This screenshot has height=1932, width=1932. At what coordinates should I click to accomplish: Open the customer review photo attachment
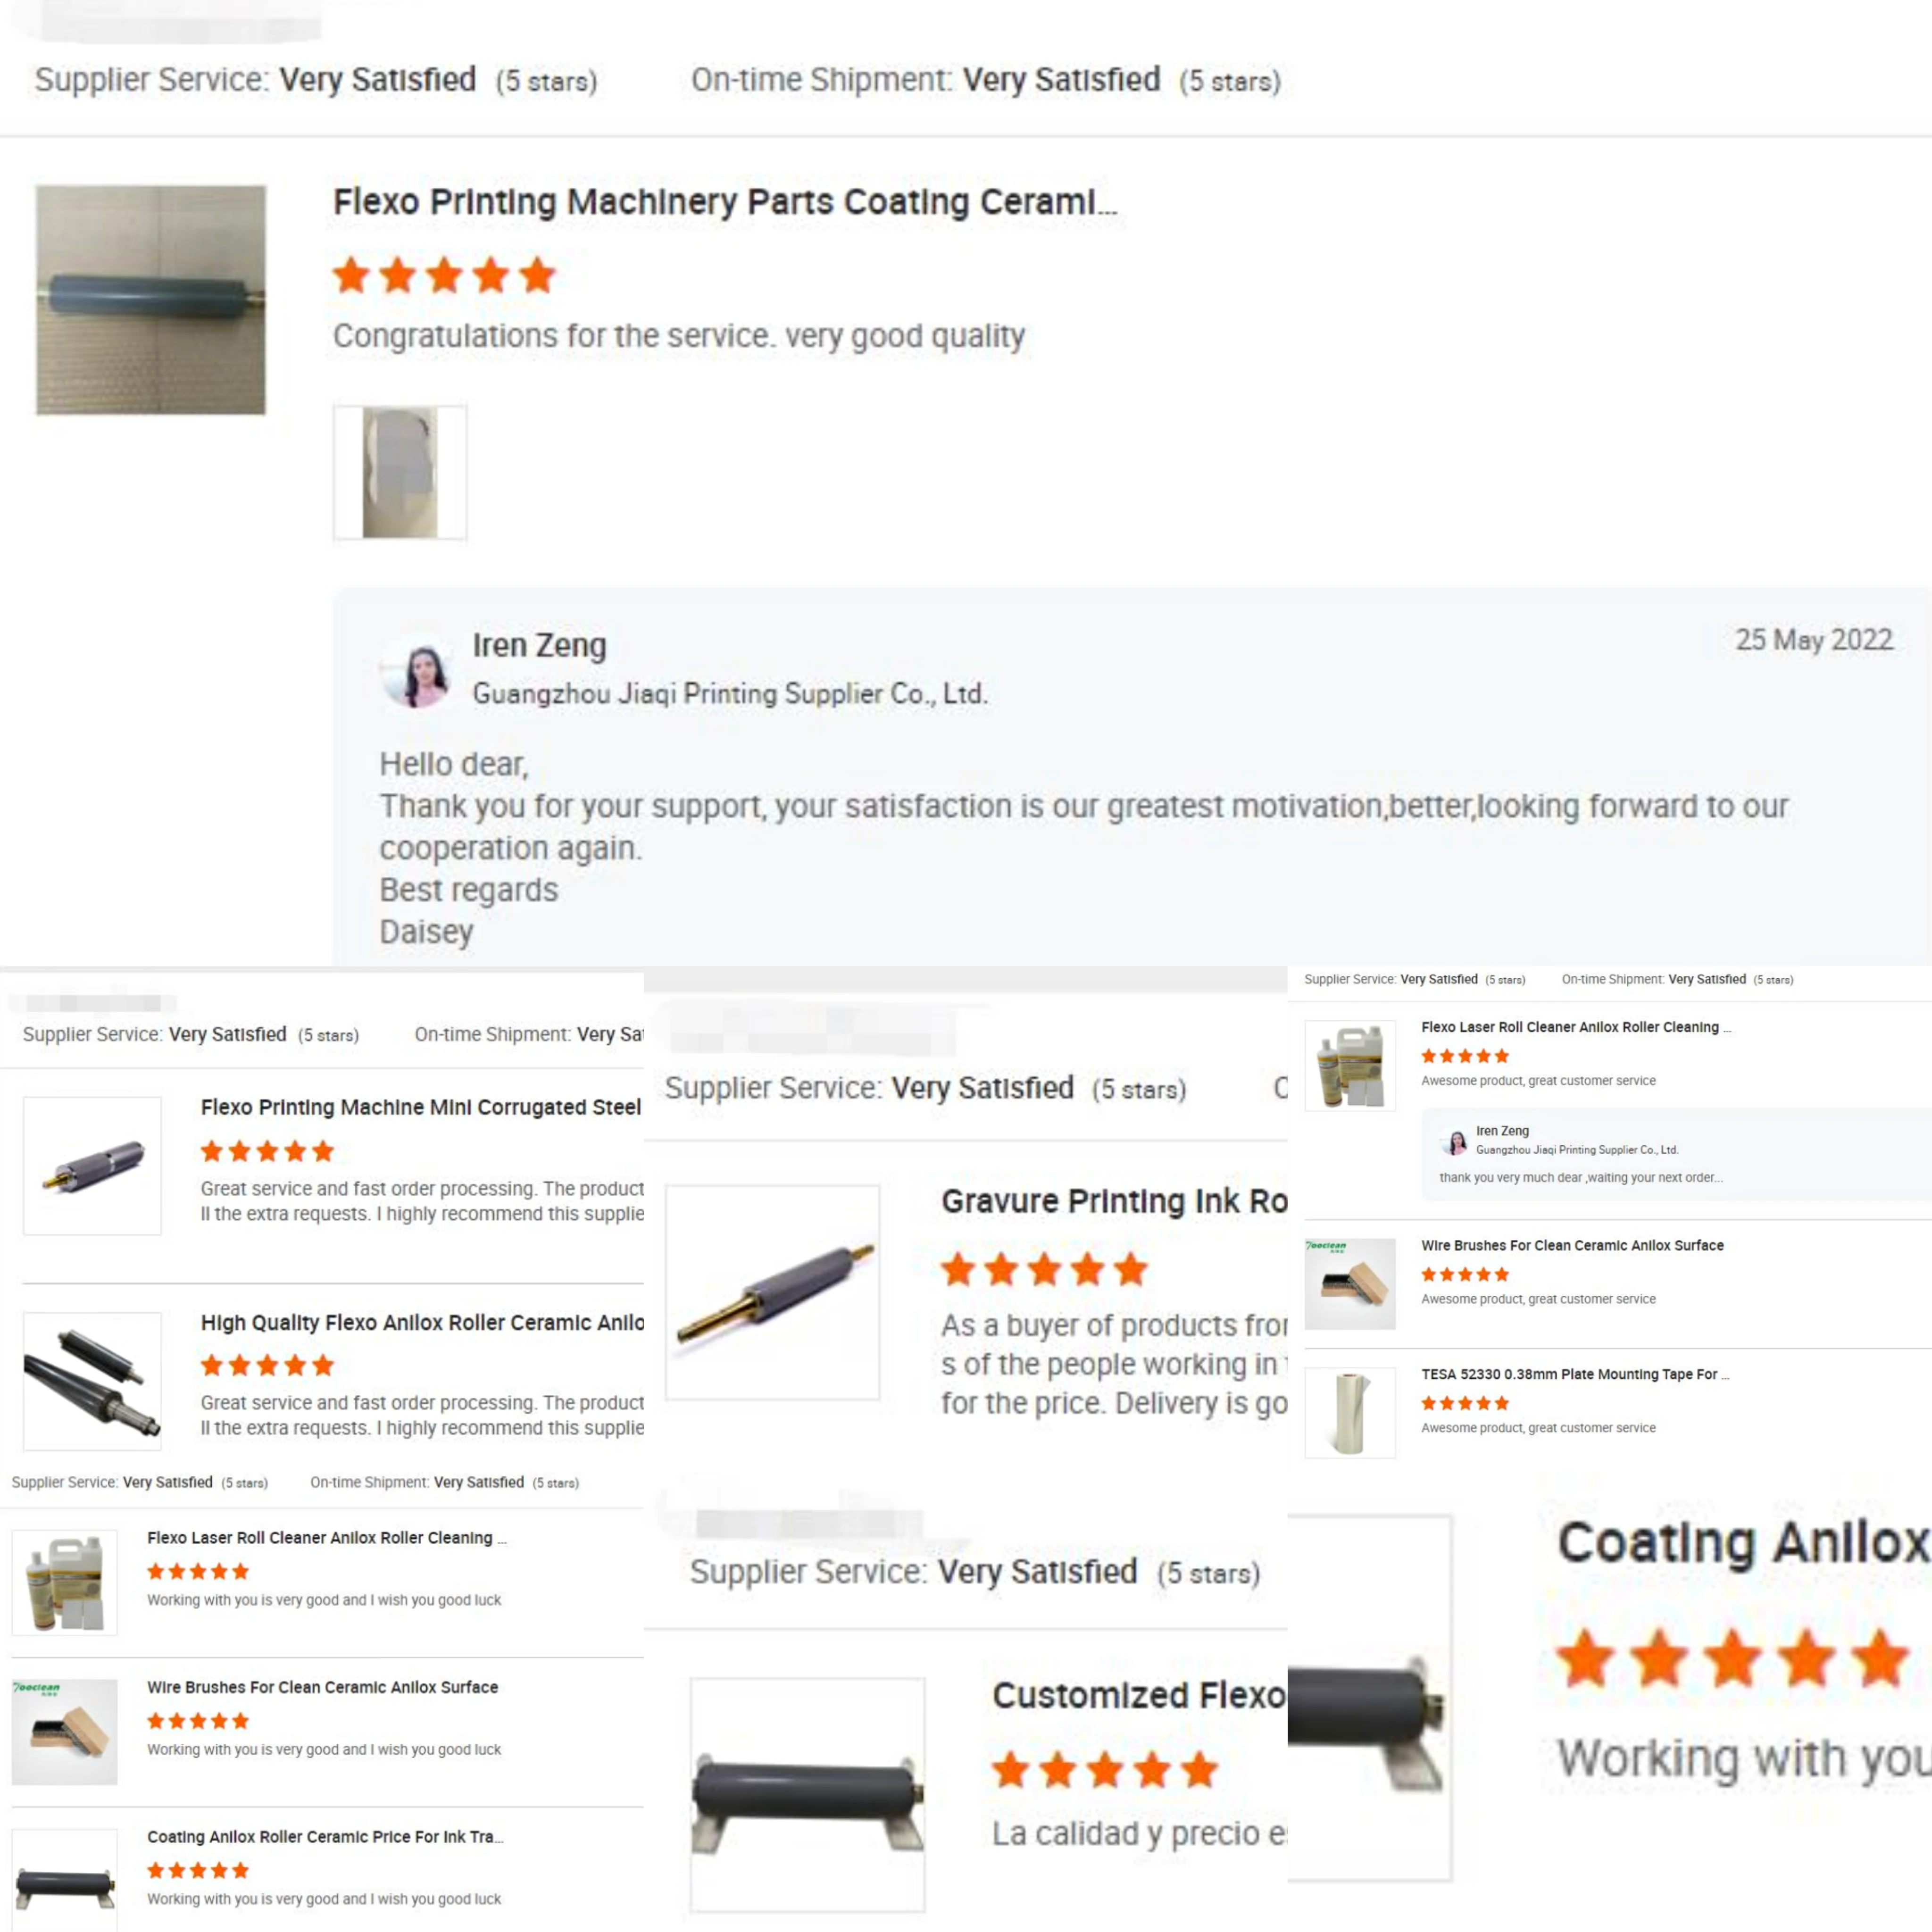coord(400,472)
